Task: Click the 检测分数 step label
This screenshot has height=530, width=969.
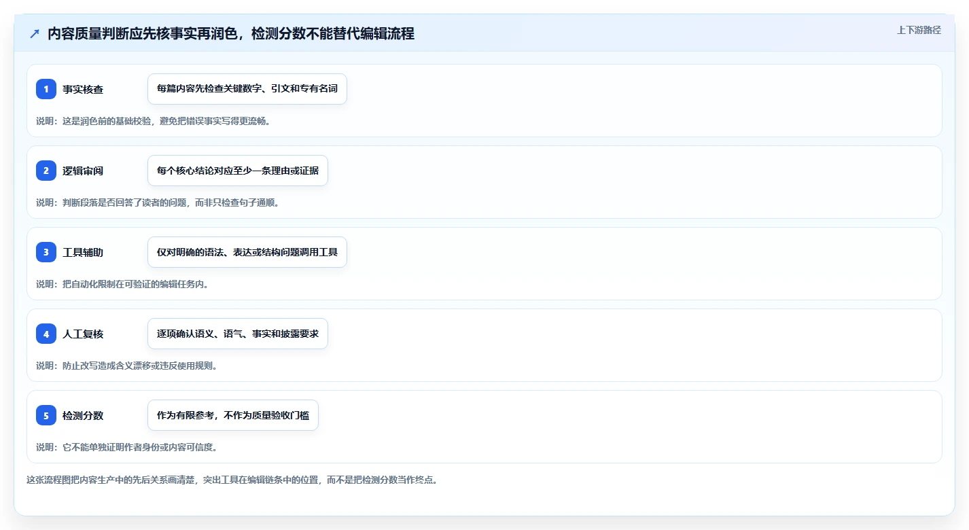Action: coord(83,416)
